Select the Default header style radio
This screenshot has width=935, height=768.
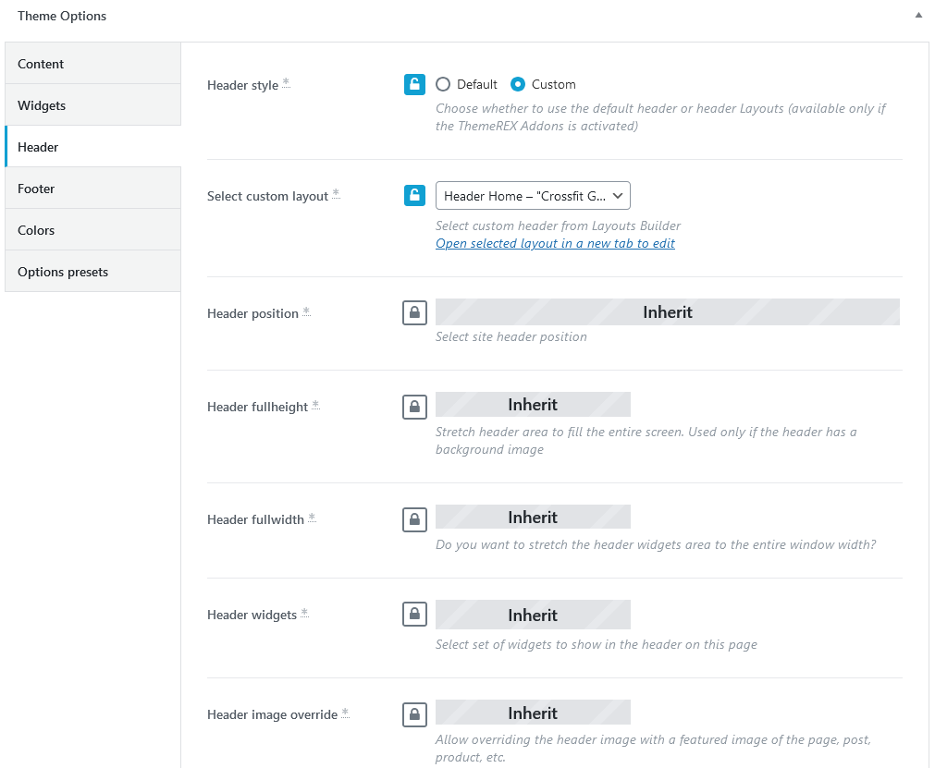(442, 85)
